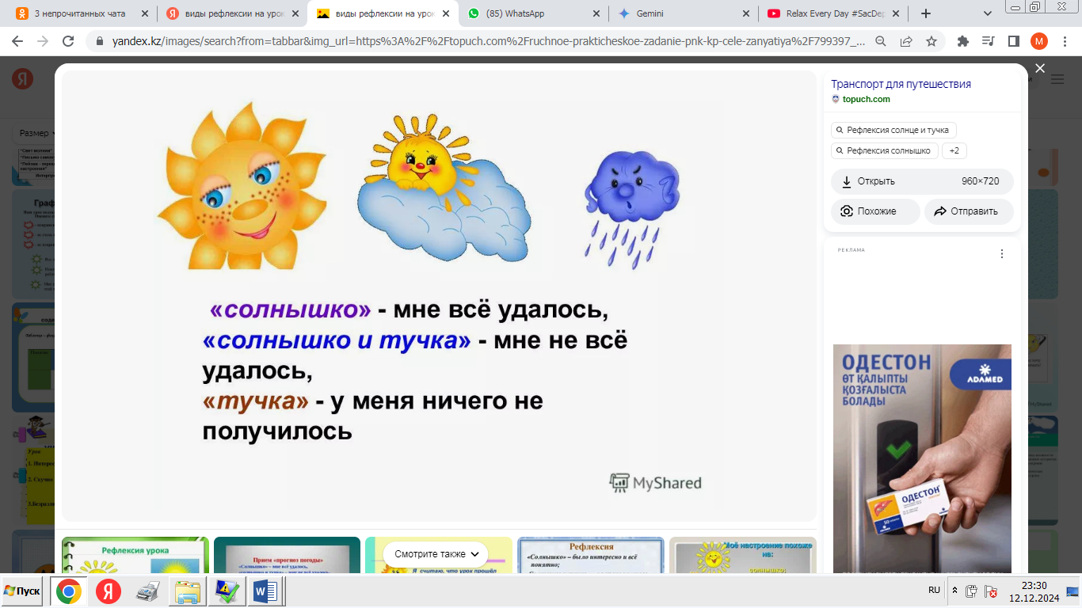
Task: Switch to the Relax Every Day YouTube tab
Action: (833, 13)
